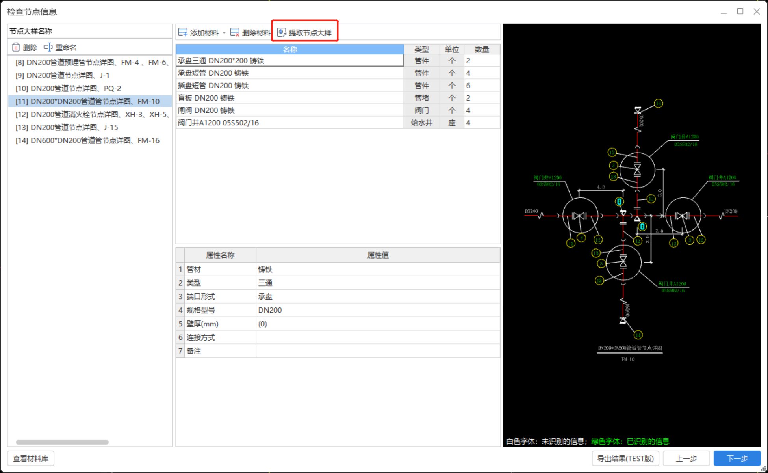The image size is (768, 473).
Task: Click 类型 property value 三通
Action: coord(378,283)
